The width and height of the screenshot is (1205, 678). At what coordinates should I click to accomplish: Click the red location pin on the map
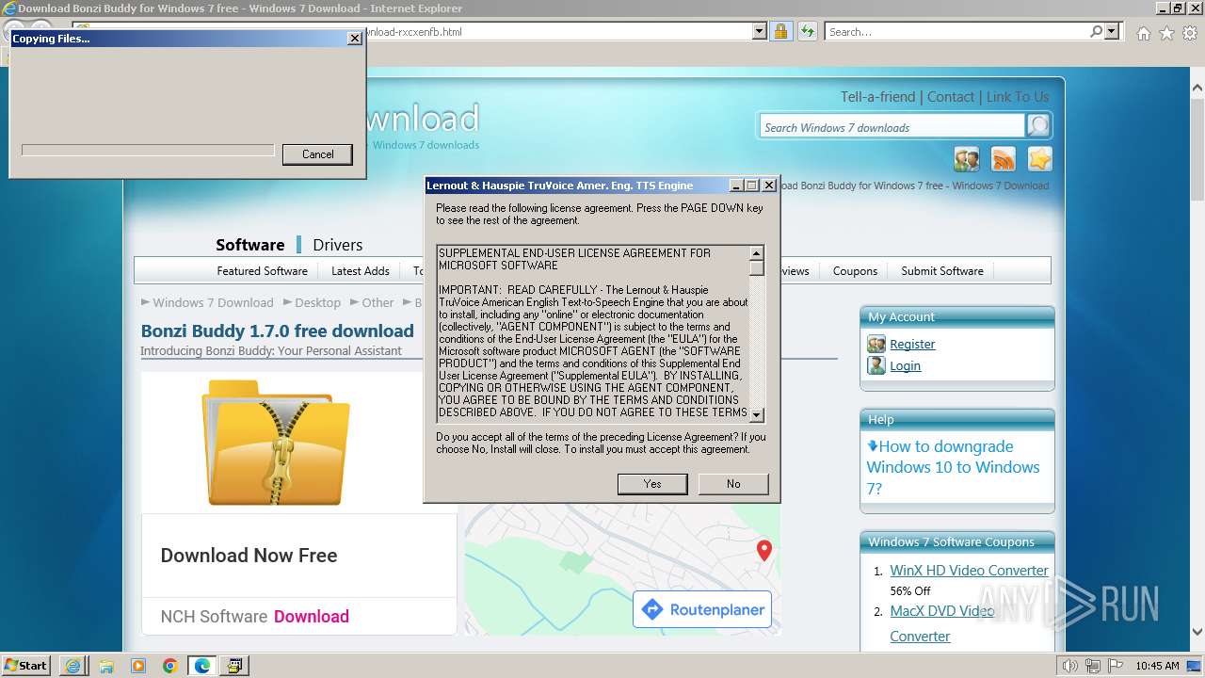click(x=764, y=551)
